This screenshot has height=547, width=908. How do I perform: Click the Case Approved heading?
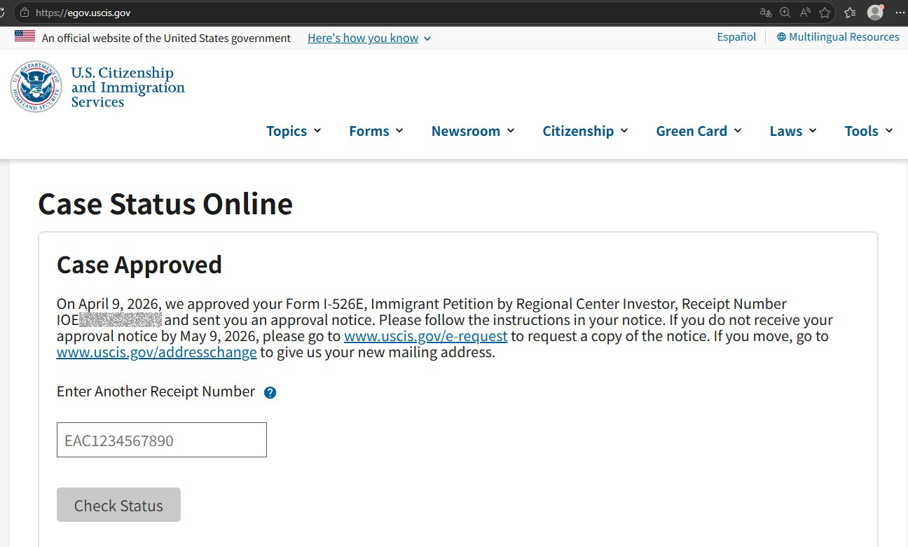pyautogui.click(x=139, y=265)
